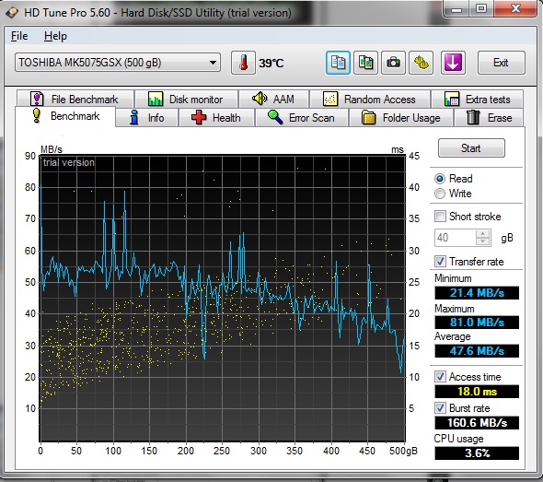Click the Exit button
543x482 pixels.
[x=501, y=63]
